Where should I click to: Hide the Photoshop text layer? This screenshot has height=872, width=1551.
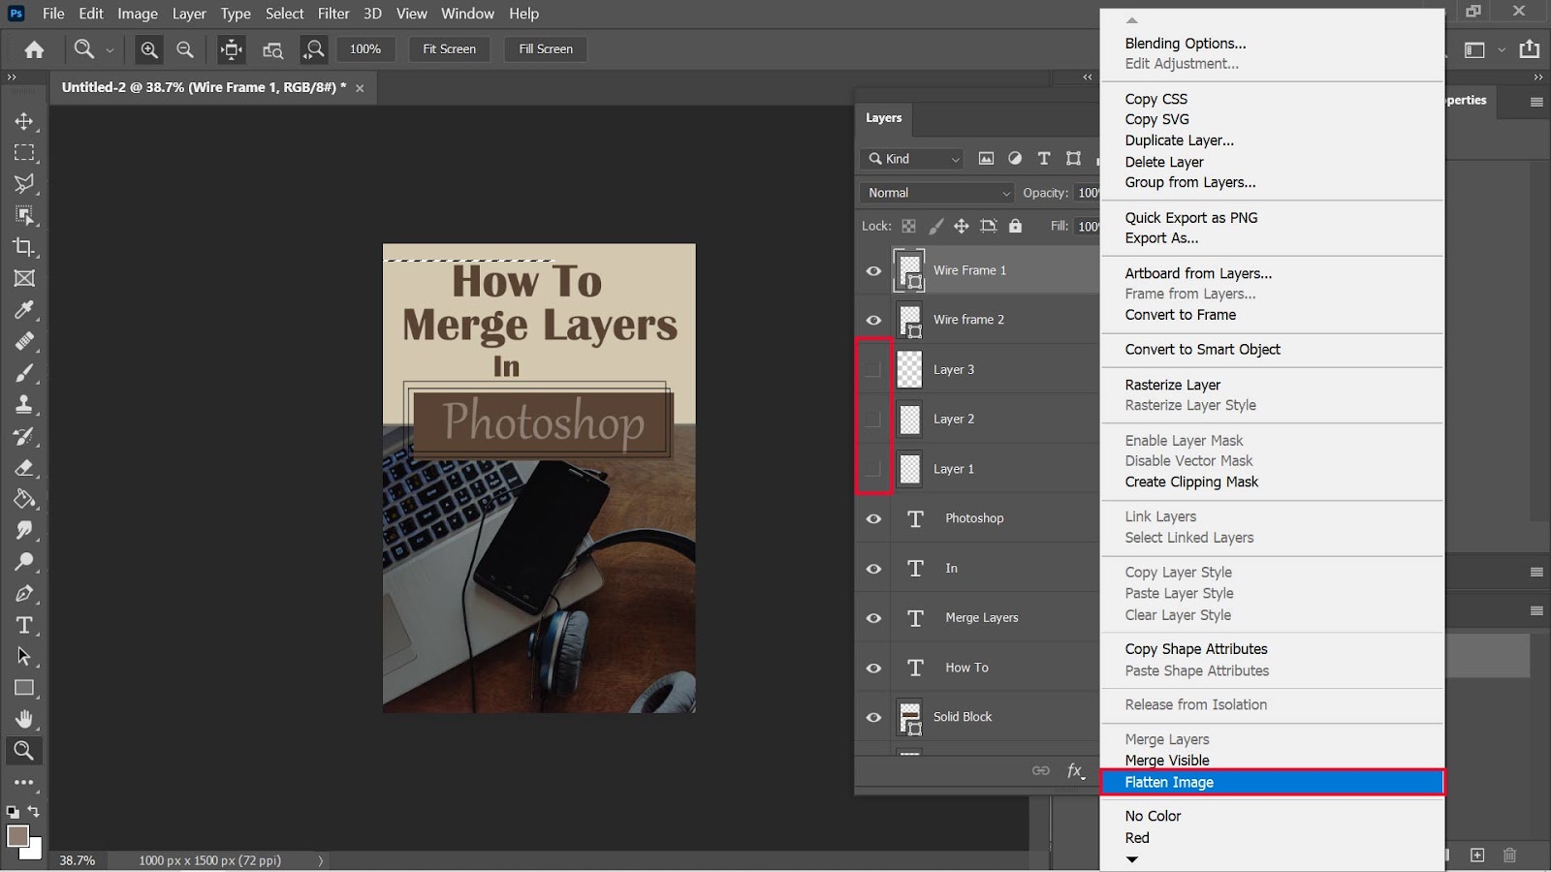pos(873,518)
